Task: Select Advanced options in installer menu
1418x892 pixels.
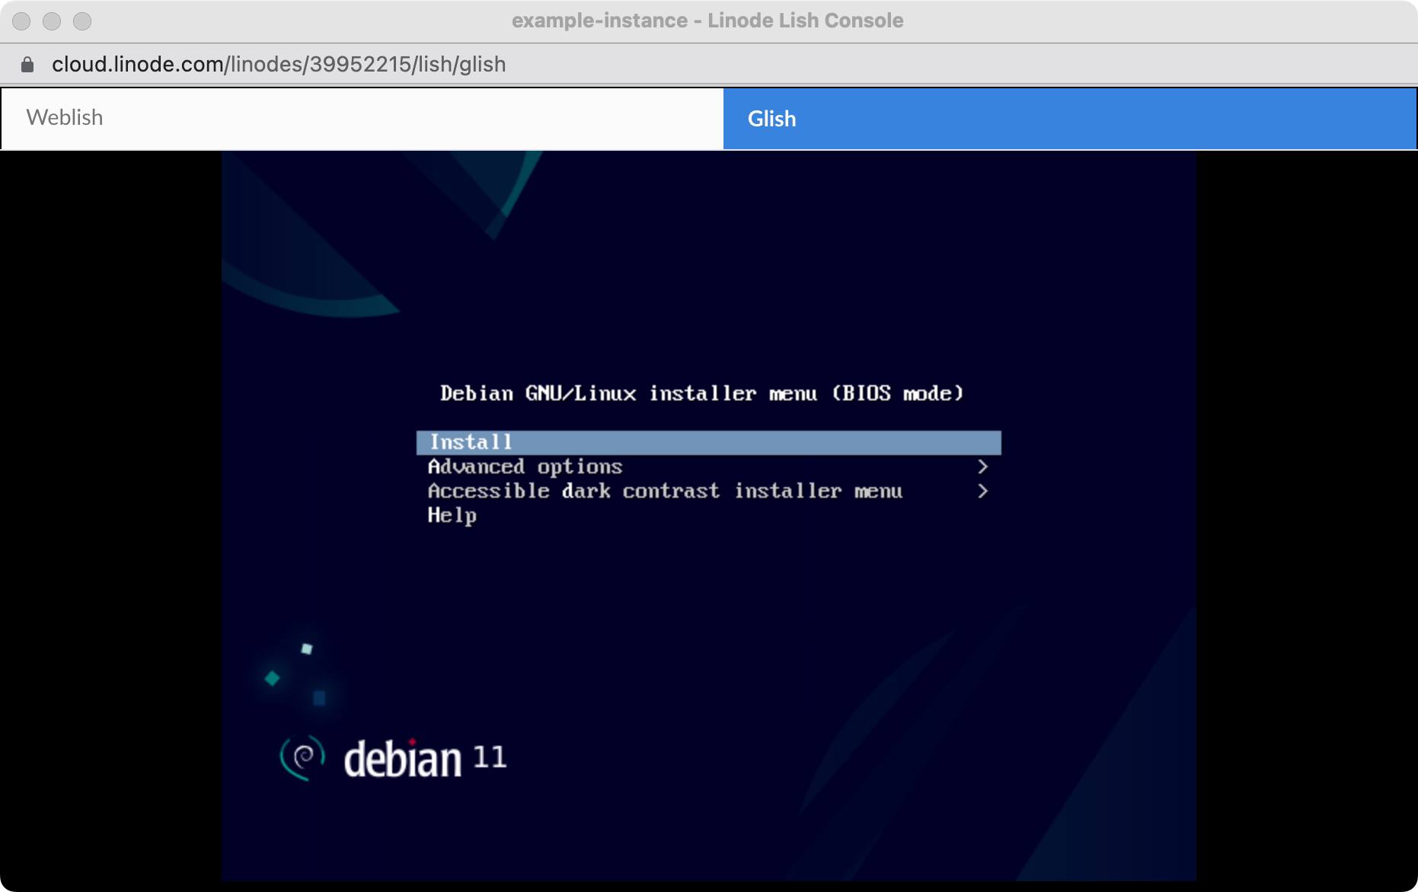Action: pos(525,467)
